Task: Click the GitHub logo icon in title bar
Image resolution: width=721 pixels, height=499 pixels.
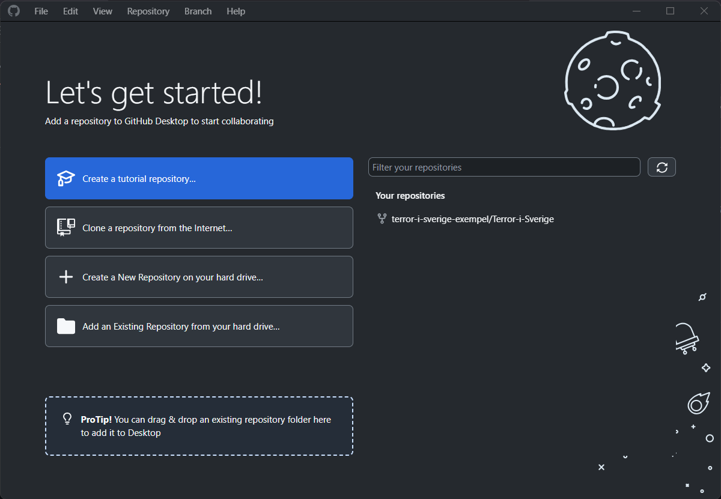Action: [13, 11]
